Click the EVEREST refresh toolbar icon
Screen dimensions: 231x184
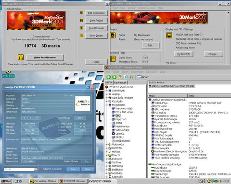pos(126,77)
